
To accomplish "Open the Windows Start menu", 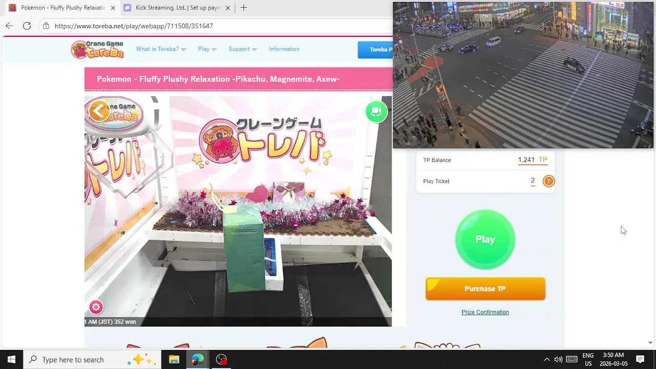I will click(11, 359).
